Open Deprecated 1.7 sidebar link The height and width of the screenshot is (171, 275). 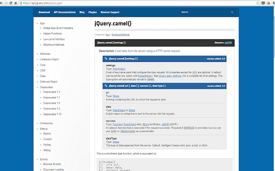52,97
